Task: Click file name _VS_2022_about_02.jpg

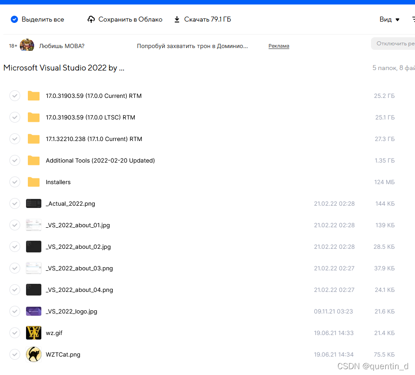Action: point(78,247)
